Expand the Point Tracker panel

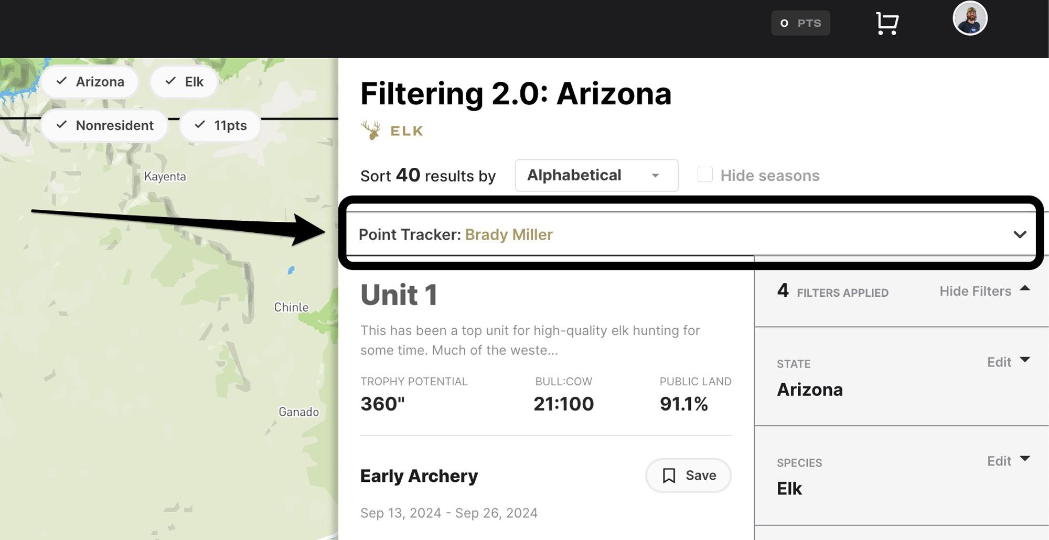coord(1020,234)
